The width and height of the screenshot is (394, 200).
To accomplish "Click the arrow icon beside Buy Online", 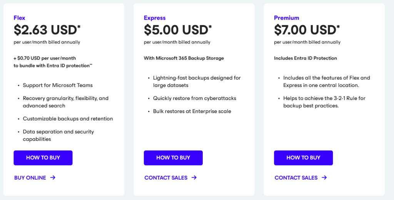I will tap(53, 178).
